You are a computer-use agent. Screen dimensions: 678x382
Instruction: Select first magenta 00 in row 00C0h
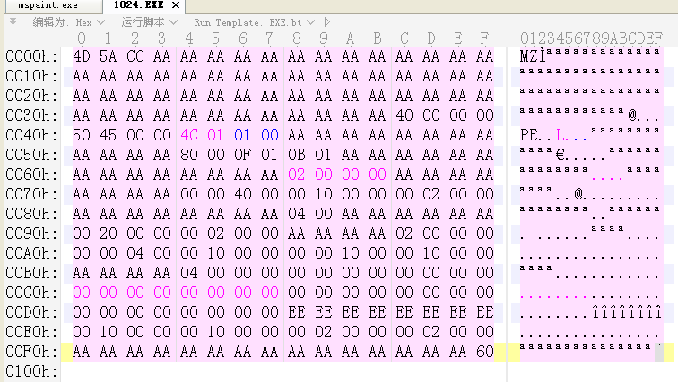[82, 293]
